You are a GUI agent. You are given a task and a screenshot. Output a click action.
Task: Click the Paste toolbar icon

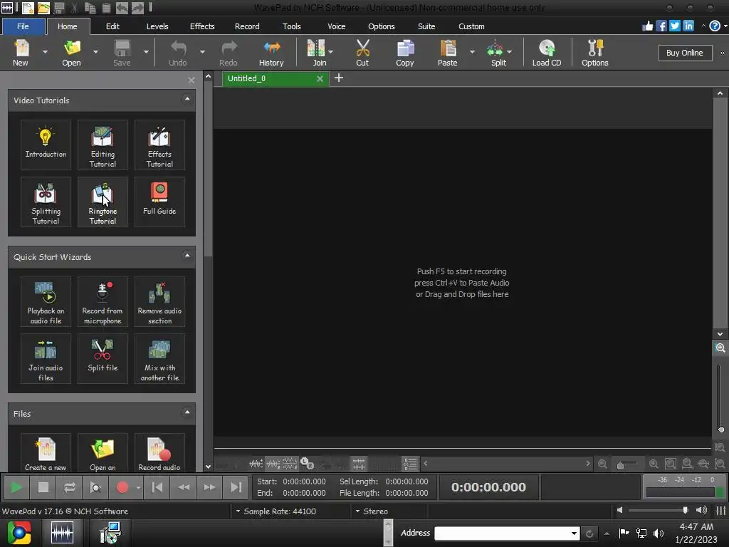tap(448, 53)
